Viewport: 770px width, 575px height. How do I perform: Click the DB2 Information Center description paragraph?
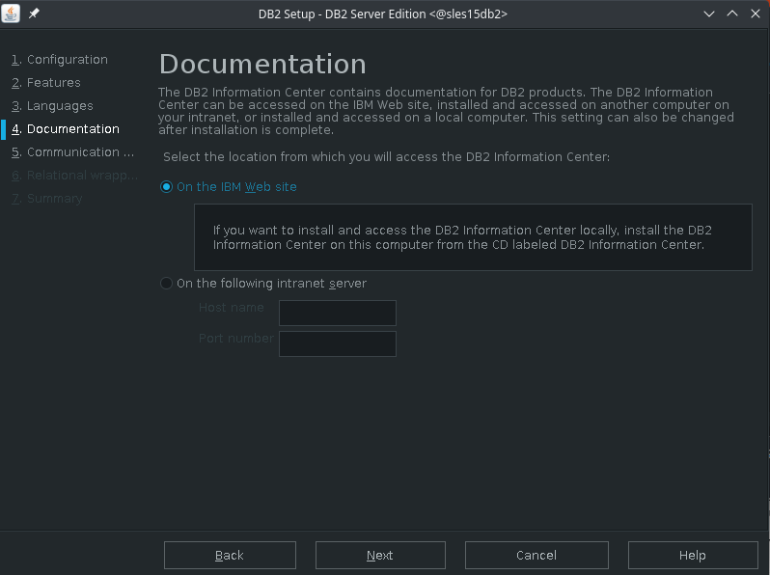(x=446, y=111)
